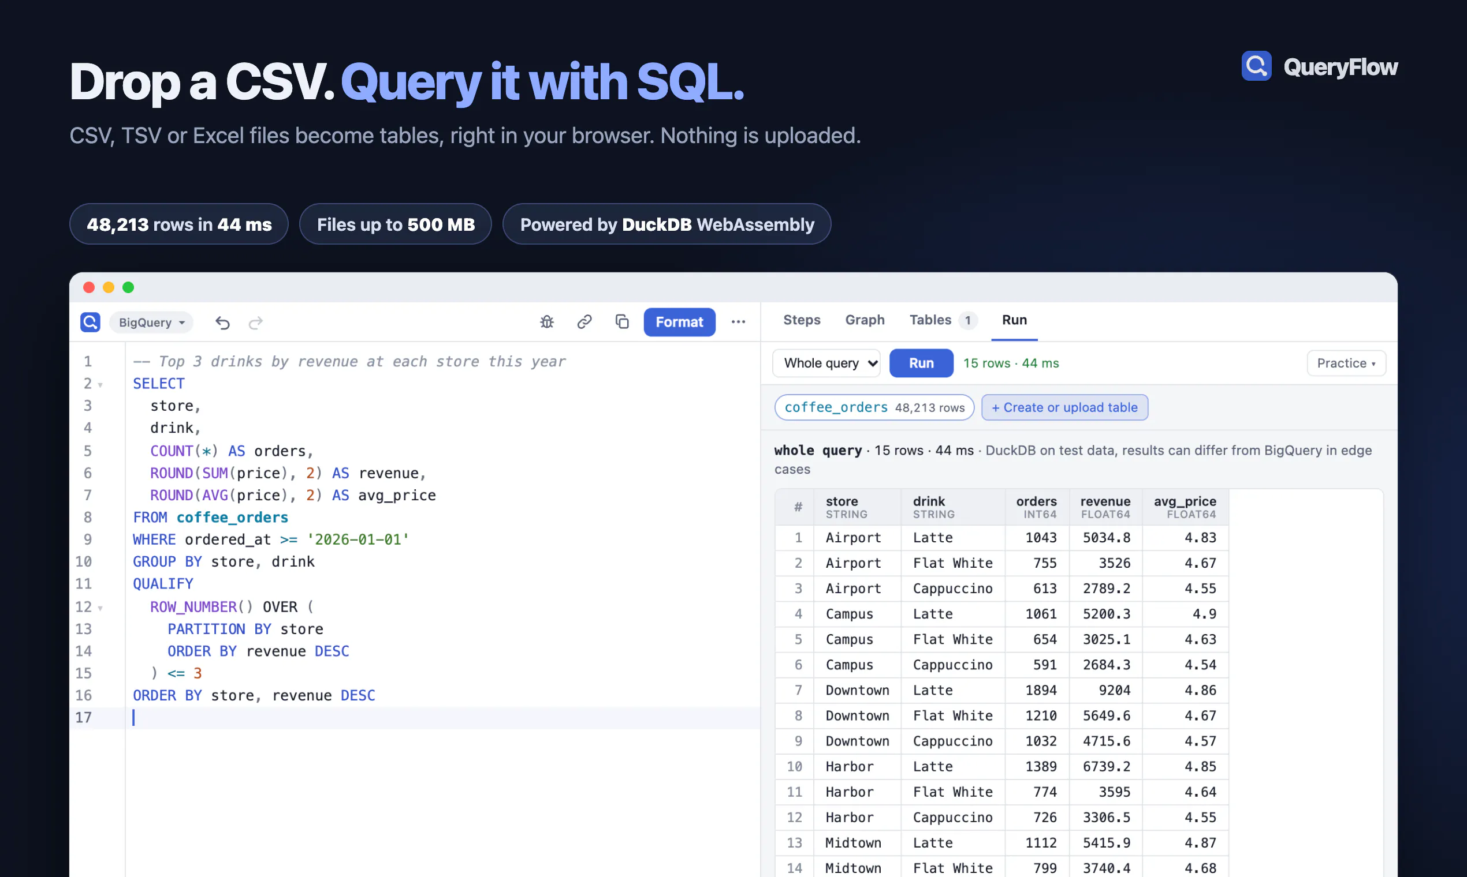Image resolution: width=1467 pixels, height=877 pixels.
Task: Open the Practice mode dropdown
Action: [x=1346, y=363]
